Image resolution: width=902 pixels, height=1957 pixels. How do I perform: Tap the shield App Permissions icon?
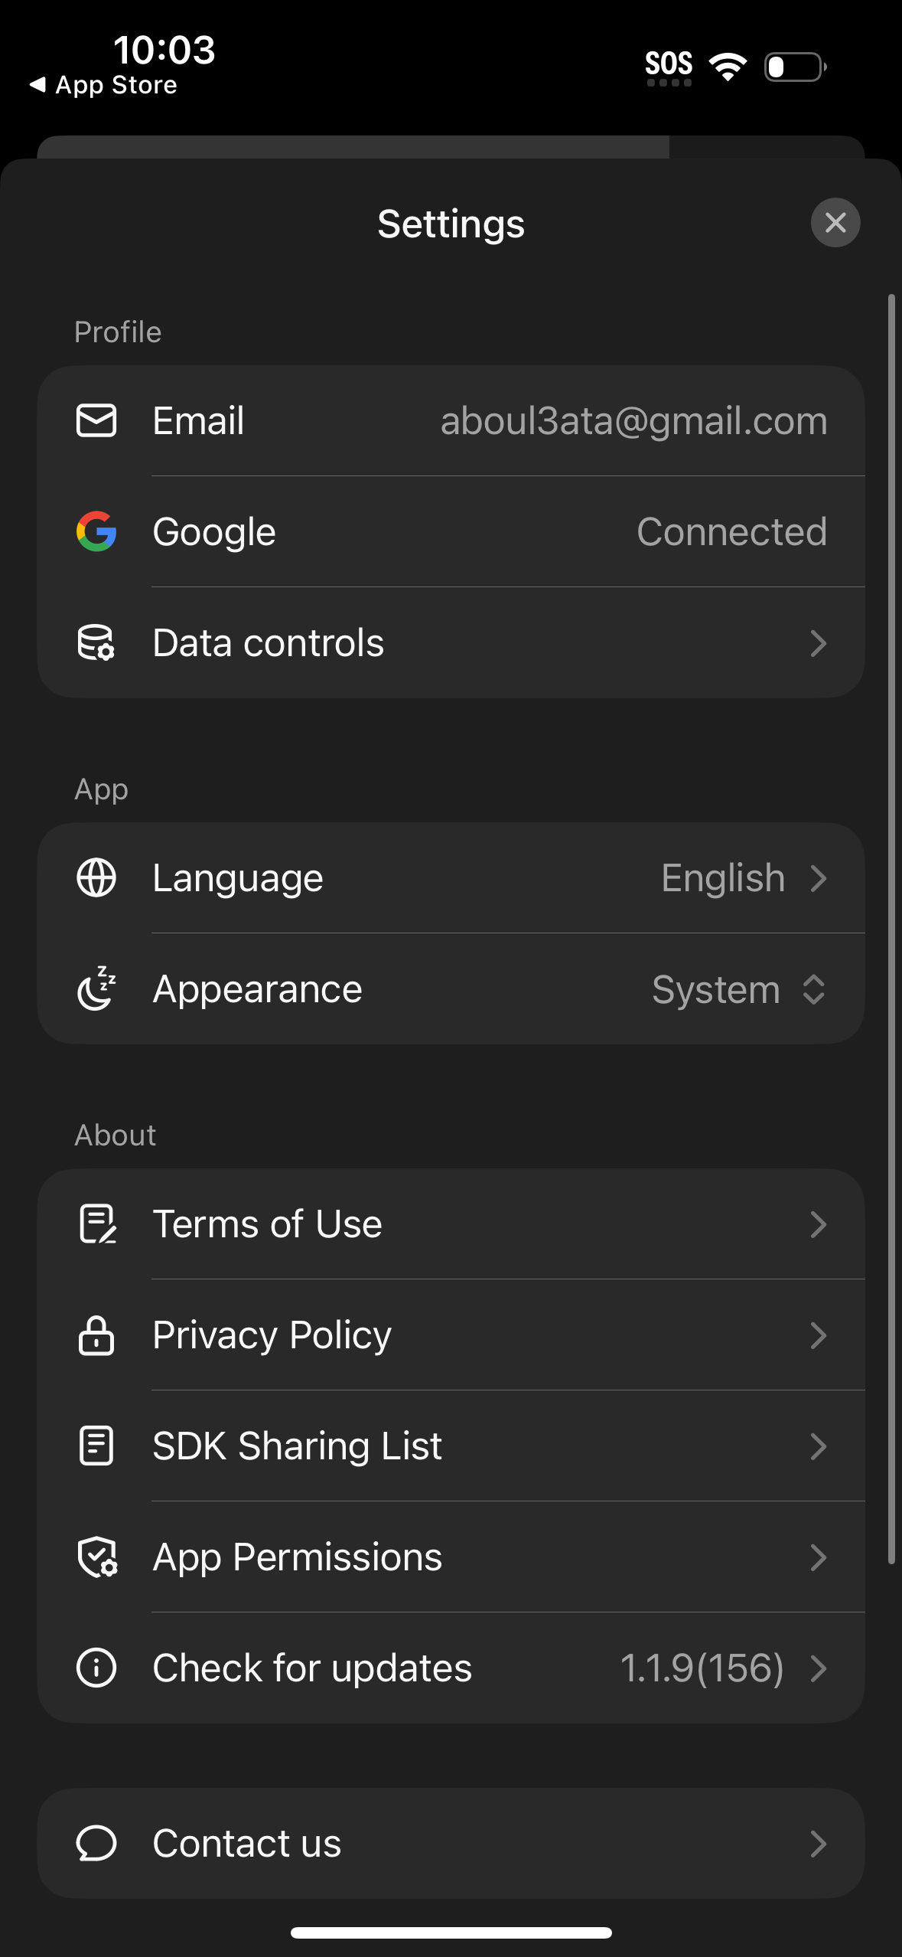click(x=96, y=1557)
